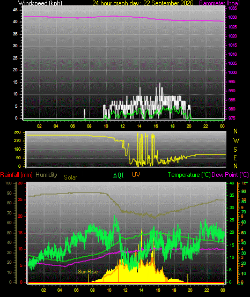
Task: Click the Barometer (hpa) legend label
Action: (x=219, y=3)
